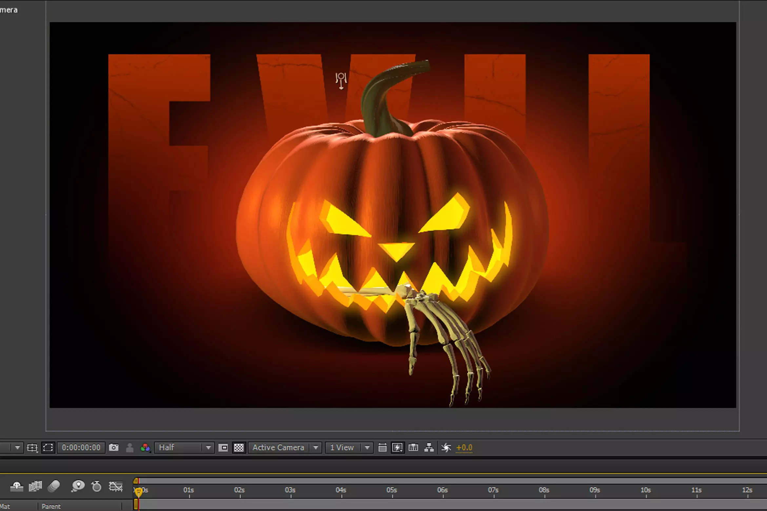Image resolution: width=767 pixels, height=511 pixels.
Task: Jump to 02s on the time ruler
Action: pyautogui.click(x=240, y=490)
